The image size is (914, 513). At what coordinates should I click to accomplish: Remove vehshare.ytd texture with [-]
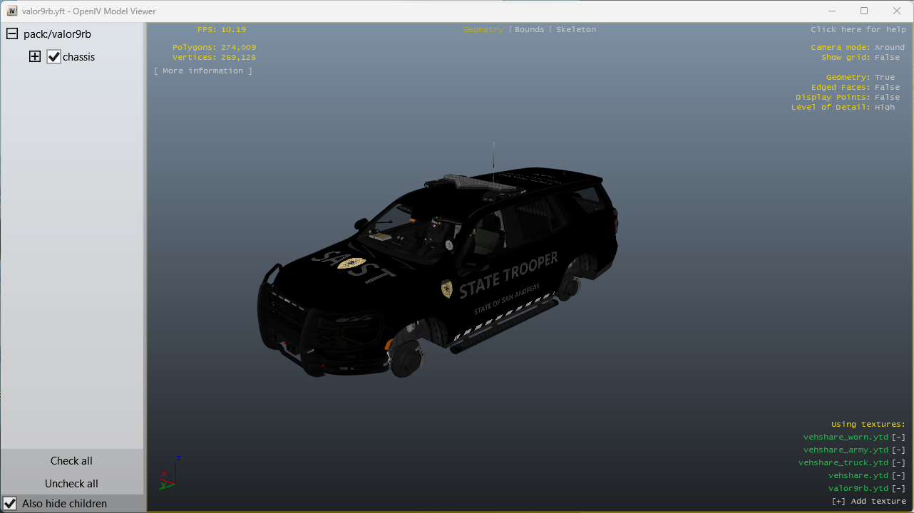pyautogui.click(x=898, y=476)
